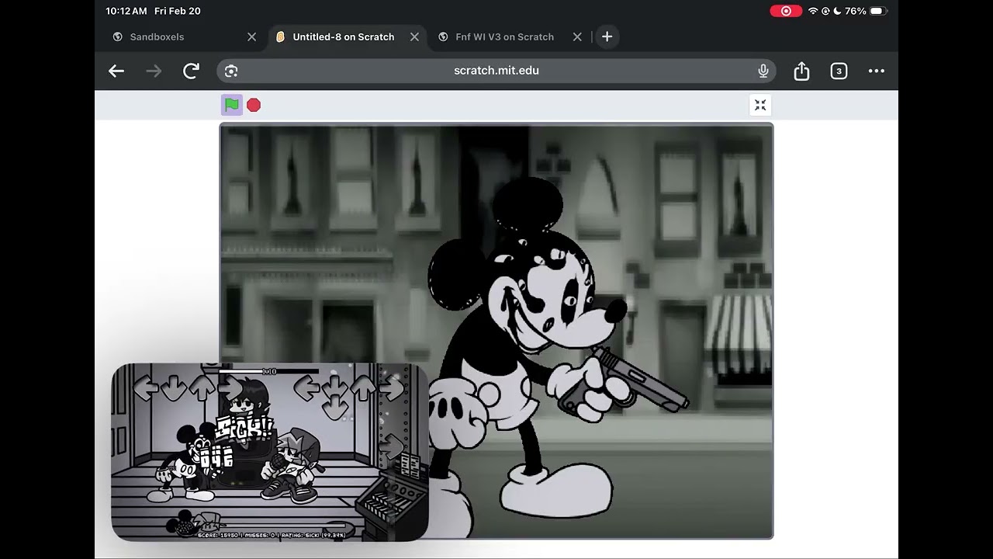Go forward to the next page
Image resolution: width=993 pixels, height=559 pixels.
pos(154,71)
